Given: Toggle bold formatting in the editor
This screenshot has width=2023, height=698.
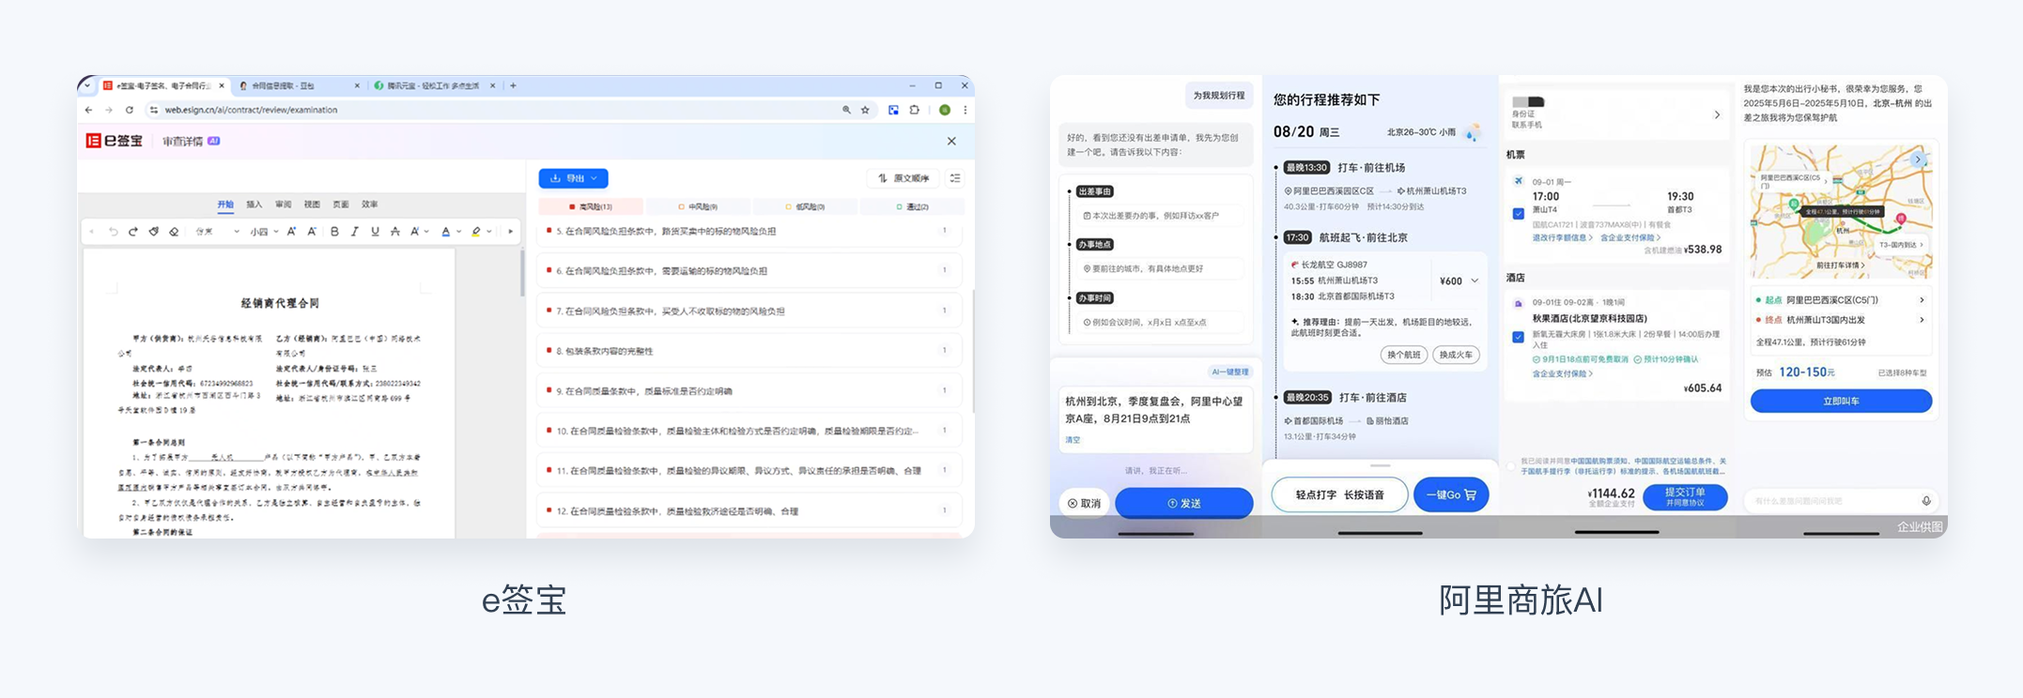Looking at the screenshot, I should (x=334, y=232).
